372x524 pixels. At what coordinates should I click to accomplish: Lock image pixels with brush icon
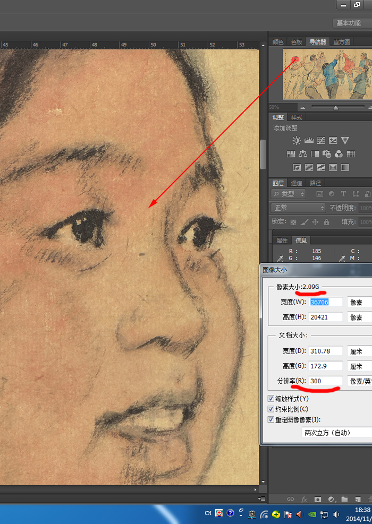point(305,222)
